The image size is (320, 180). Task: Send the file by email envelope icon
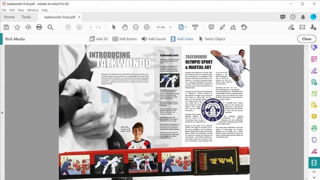point(302,27)
